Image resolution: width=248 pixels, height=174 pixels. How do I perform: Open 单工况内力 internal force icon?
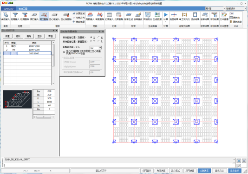pos(184,16)
